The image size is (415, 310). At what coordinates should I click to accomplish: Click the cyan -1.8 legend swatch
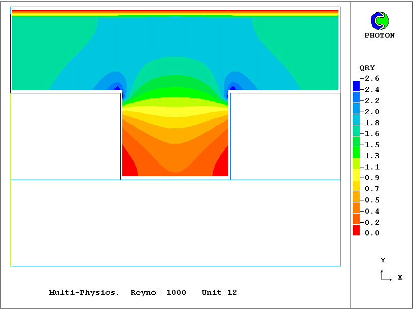pyautogui.click(x=356, y=119)
